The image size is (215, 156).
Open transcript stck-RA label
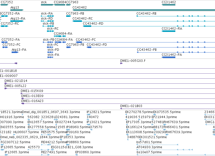click(x=47, y=14)
